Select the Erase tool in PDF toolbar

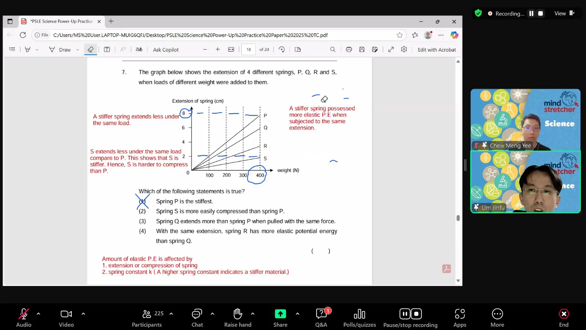(90, 49)
